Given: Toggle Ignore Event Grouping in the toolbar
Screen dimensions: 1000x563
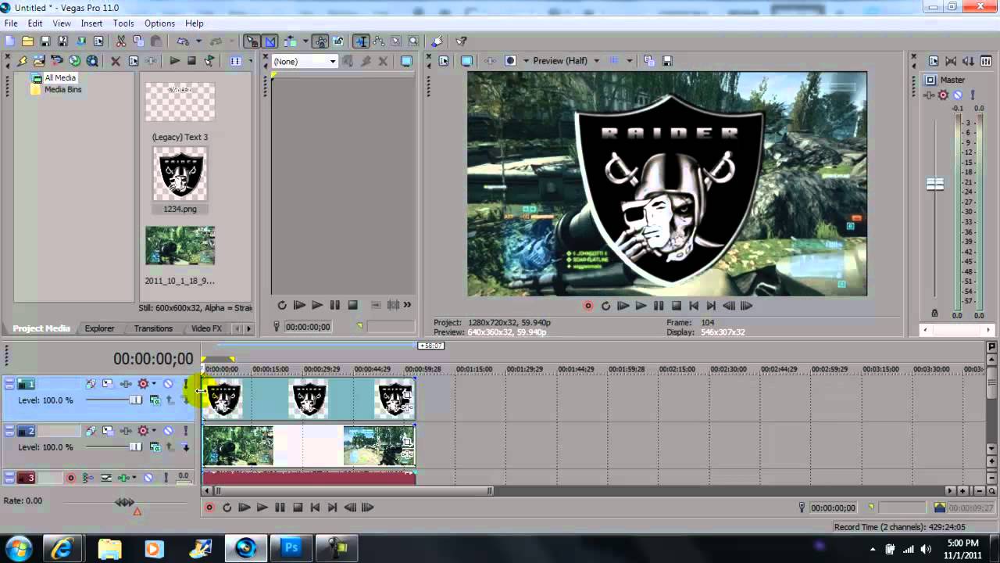Looking at the screenshot, I should 338,41.
